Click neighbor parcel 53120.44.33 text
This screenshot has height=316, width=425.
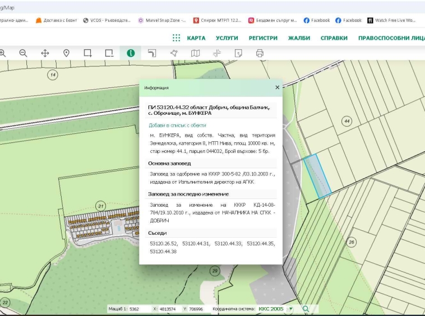228,244
